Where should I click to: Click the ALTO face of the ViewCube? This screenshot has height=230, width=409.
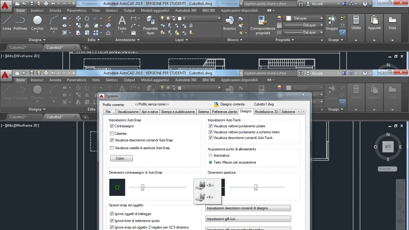tap(388, 147)
